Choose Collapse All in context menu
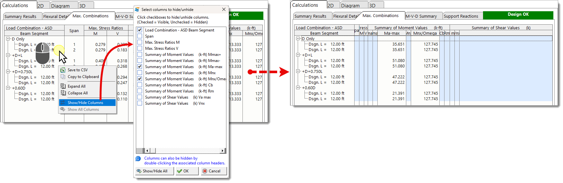This screenshot has height=183, width=563. tap(87, 93)
